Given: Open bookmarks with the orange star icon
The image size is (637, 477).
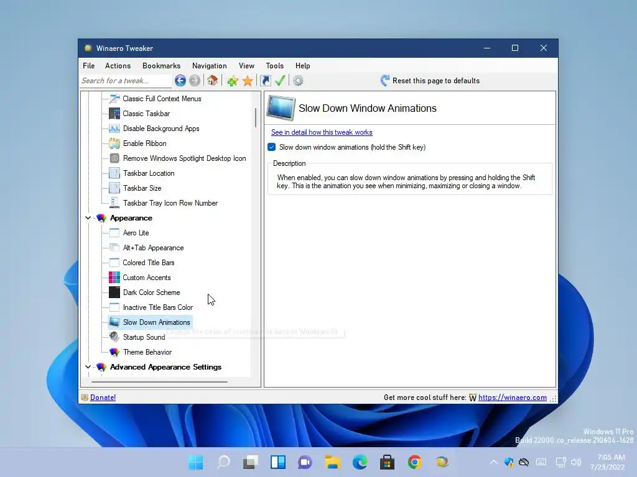Looking at the screenshot, I should click(x=248, y=81).
